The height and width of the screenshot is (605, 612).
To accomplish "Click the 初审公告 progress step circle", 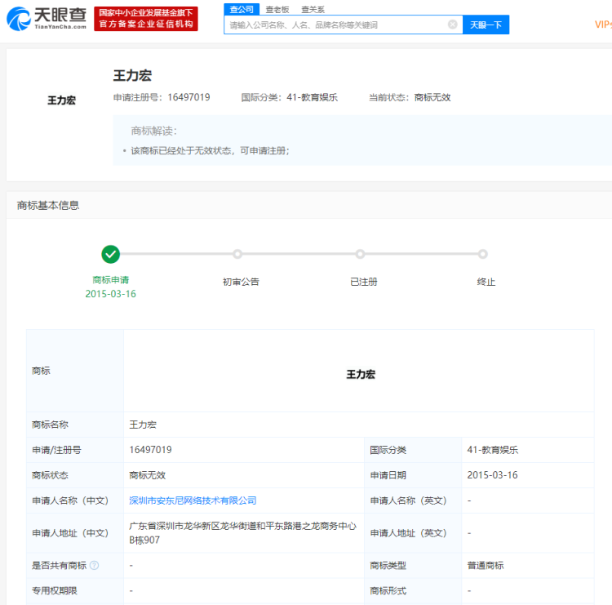I will pos(237,254).
